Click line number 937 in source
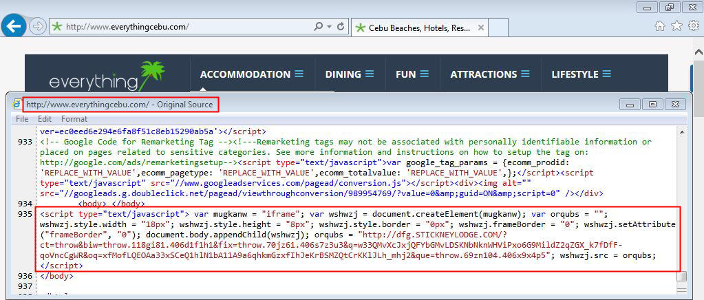This screenshot has height=300, width=704. click(x=25, y=286)
